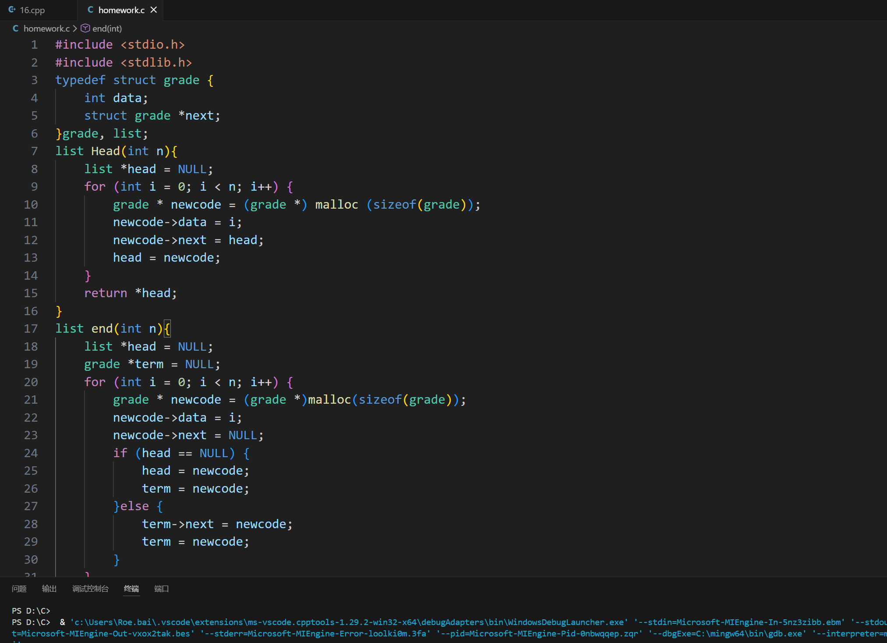The image size is (887, 643).
Task: Click the C icon in the breadcrumb bar
Action: click(16, 28)
